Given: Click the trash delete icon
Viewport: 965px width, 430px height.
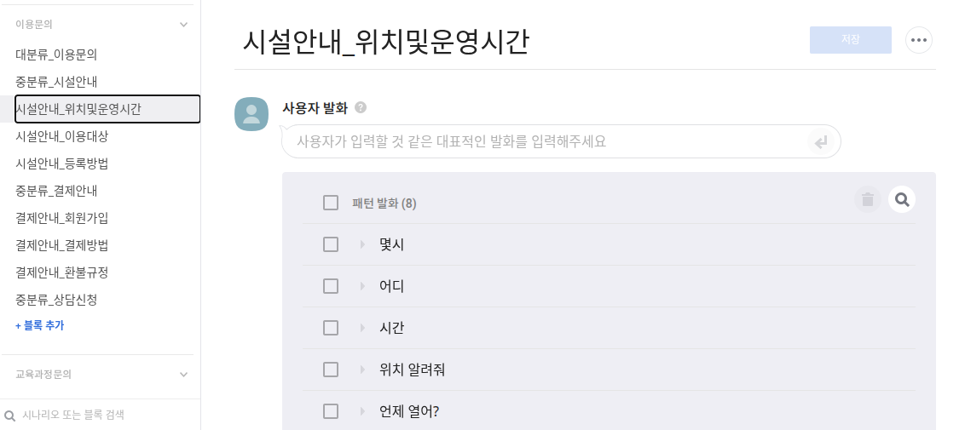Looking at the screenshot, I should pos(868,200).
